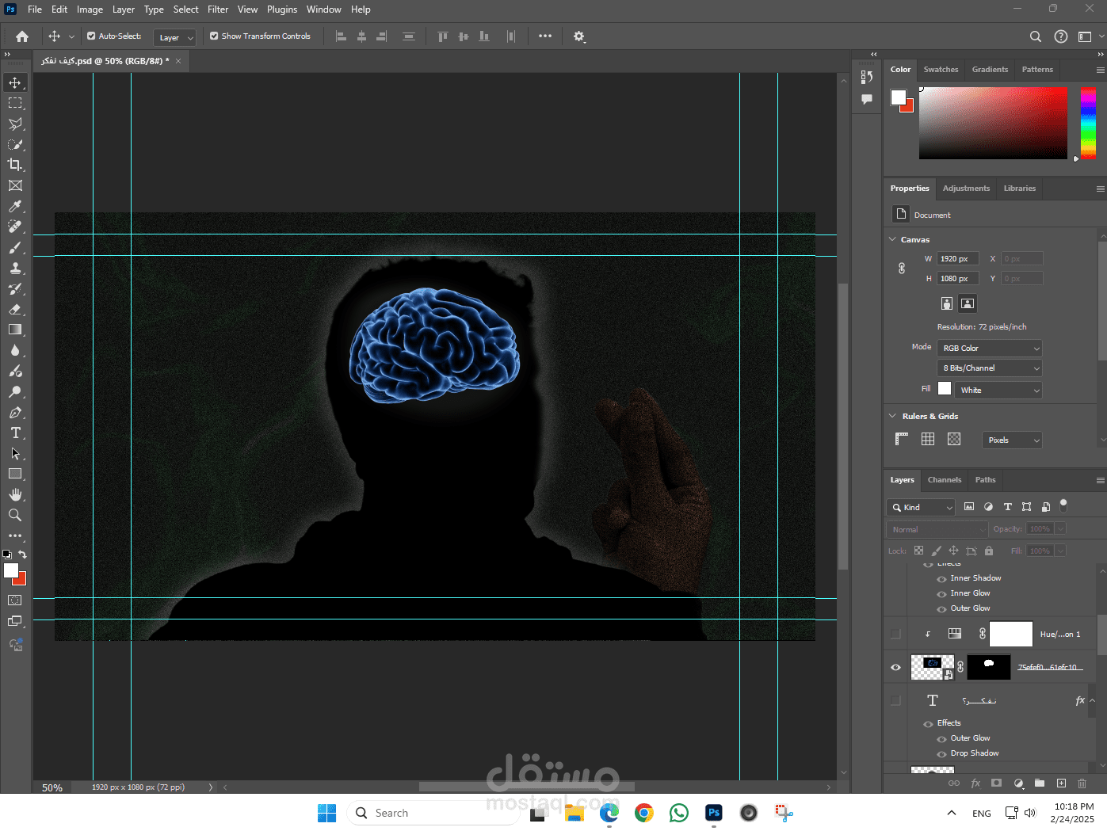Click the Home icon in options bar
Screen dimensions: 1107x831
click(x=22, y=36)
